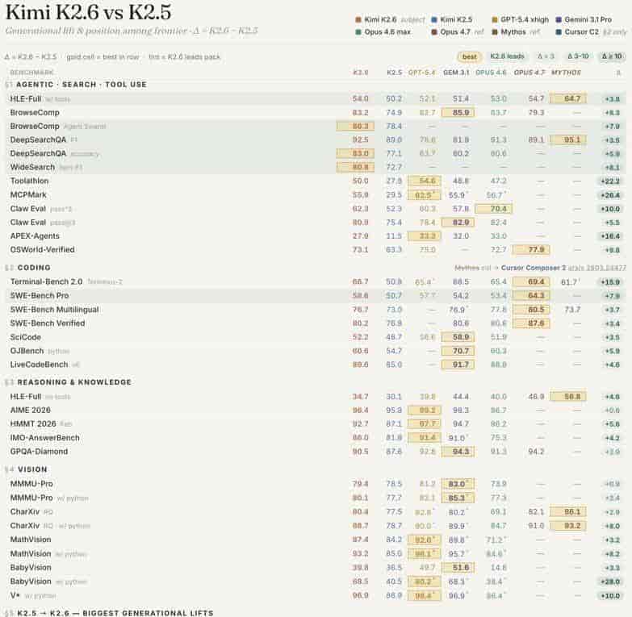Image resolution: width=632 pixels, height=617 pixels.
Task: Select the Toolathlon benchmark row label
Action: [29, 181]
